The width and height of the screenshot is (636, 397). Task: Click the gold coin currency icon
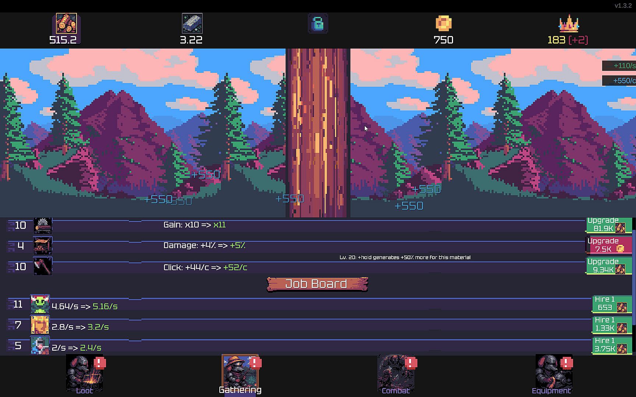pos(444,23)
